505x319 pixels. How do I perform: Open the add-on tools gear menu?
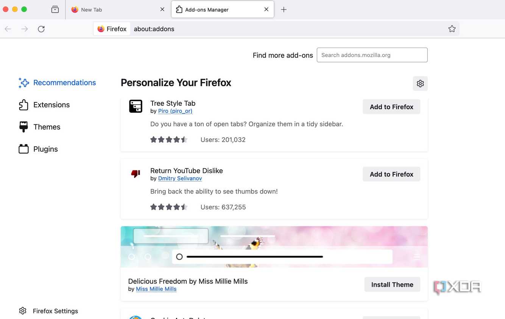point(420,84)
